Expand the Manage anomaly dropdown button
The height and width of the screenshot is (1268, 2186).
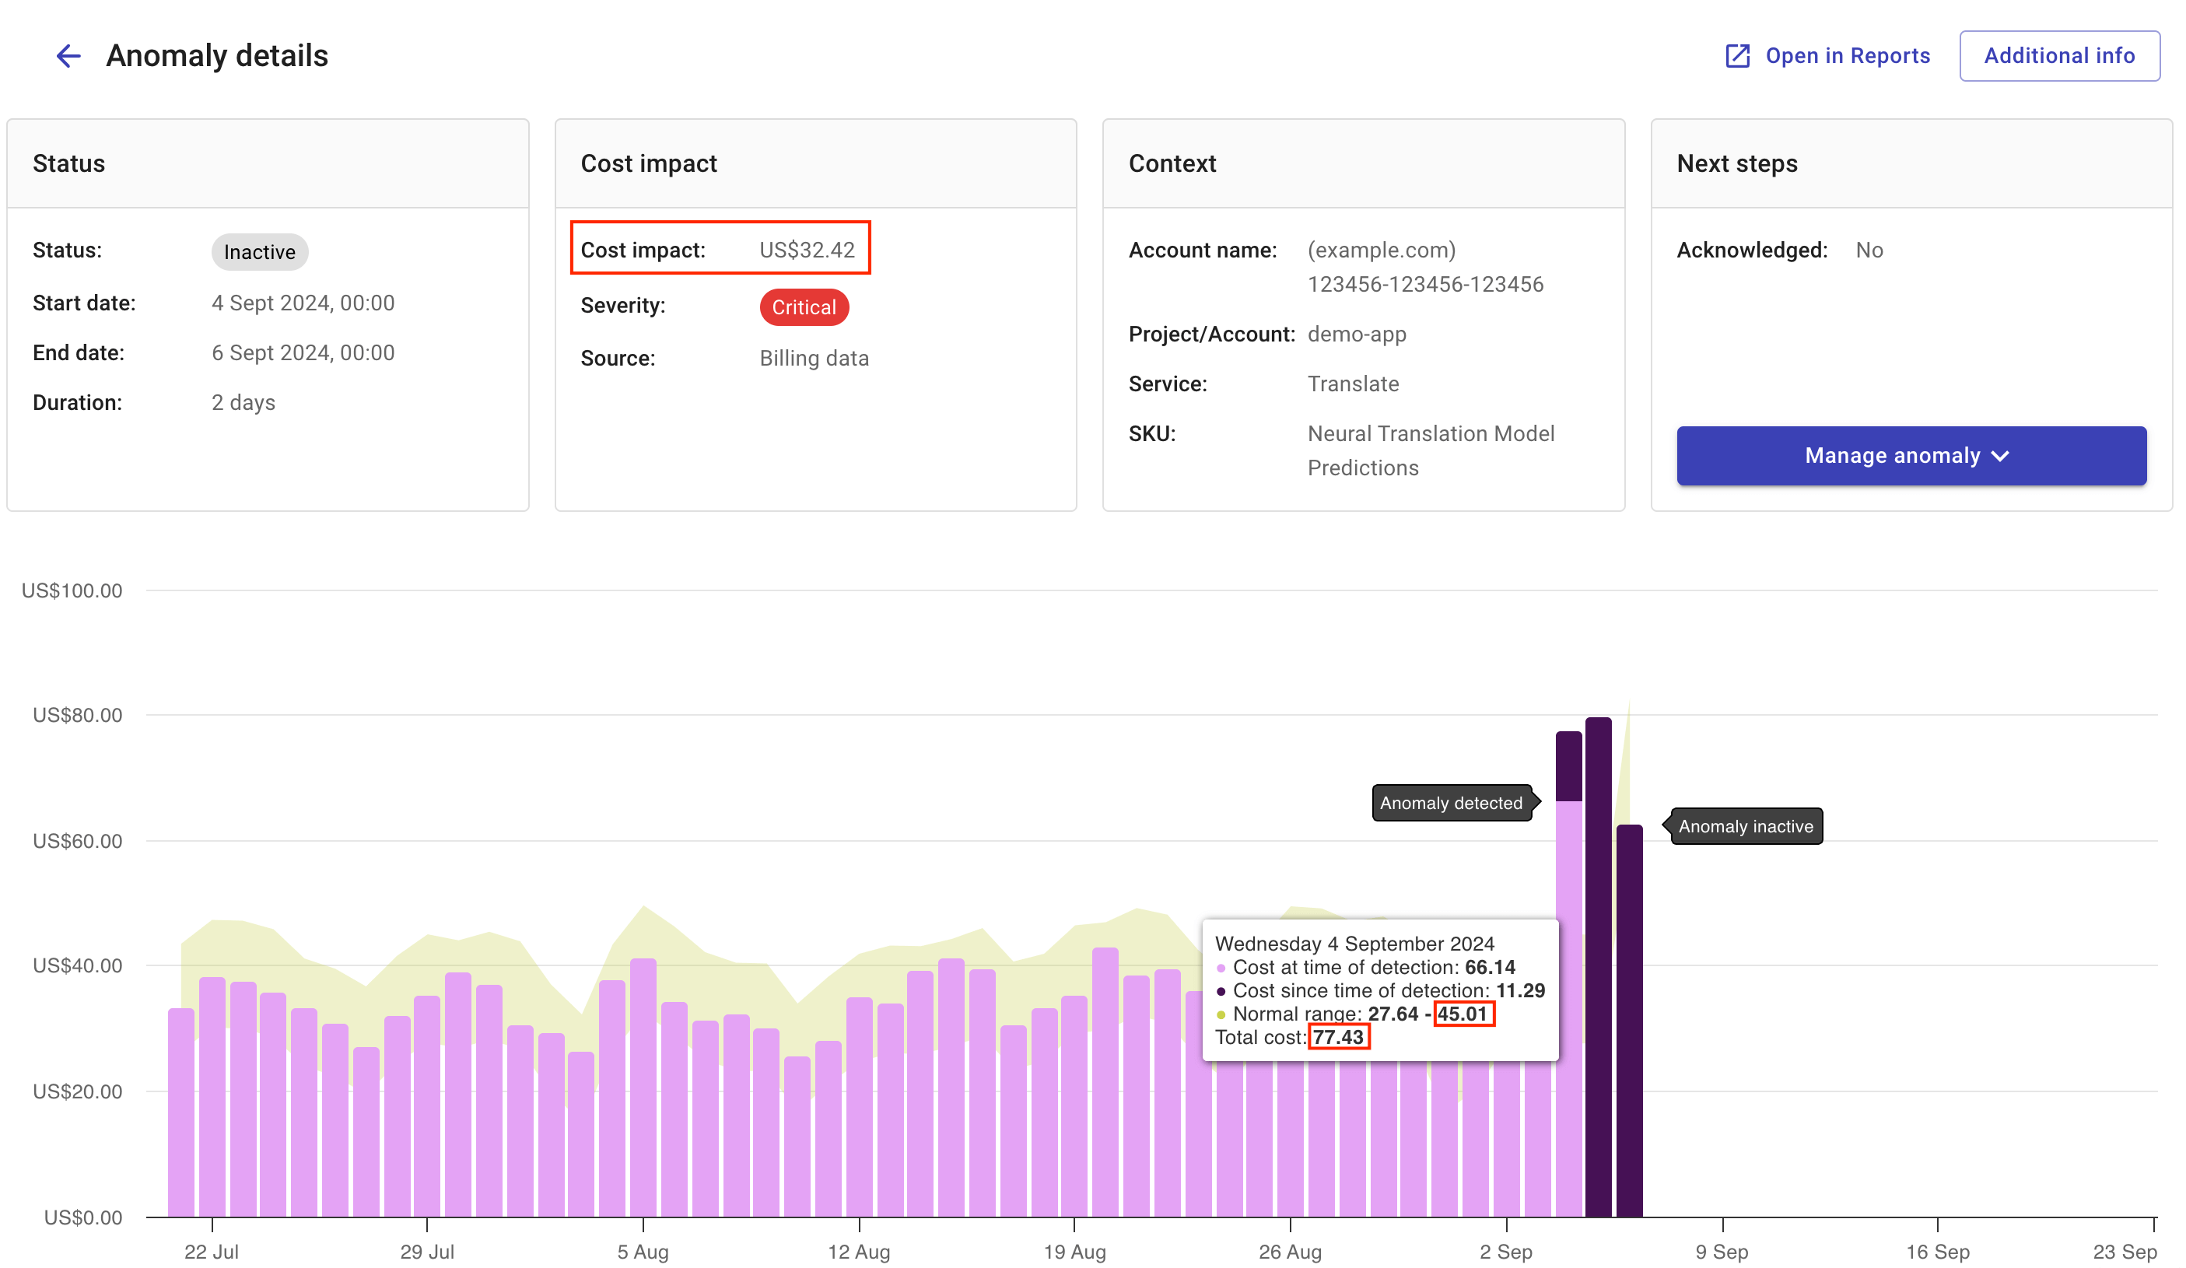(1908, 454)
